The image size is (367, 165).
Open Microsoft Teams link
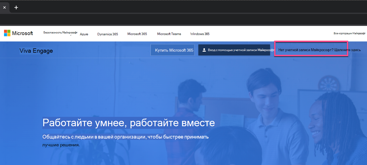pyautogui.click(x=169, y=34)
